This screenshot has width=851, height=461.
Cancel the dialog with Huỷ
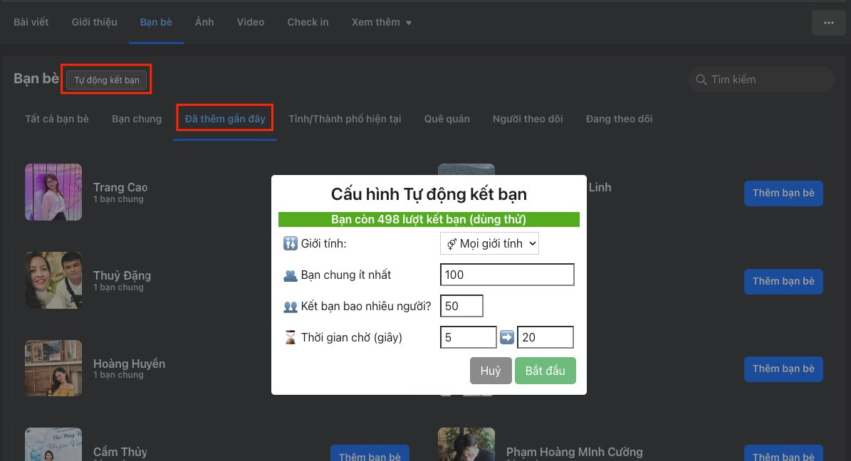coord(491,371)
